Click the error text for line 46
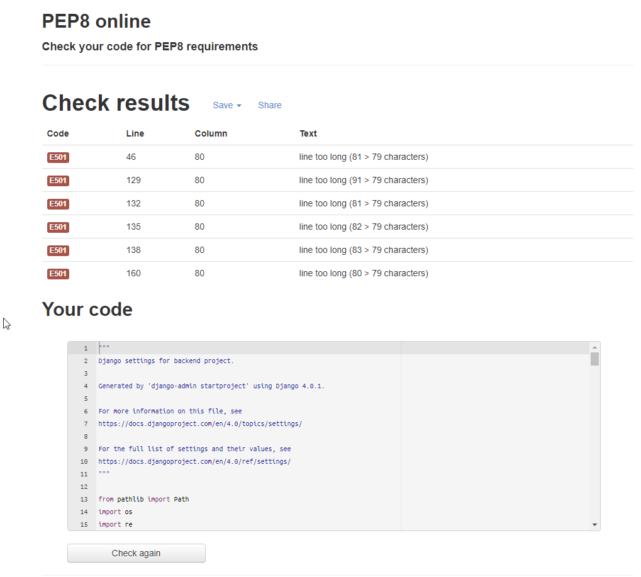 [x=363, y=157]
